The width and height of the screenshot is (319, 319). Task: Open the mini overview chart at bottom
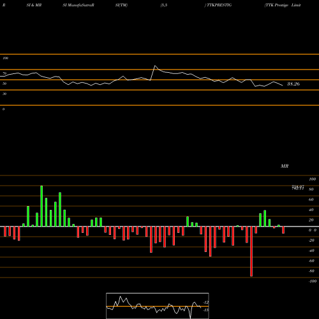[158, 306]
